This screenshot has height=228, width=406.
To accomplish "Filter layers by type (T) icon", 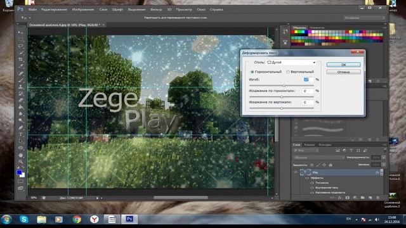I will (x=351, y=150).
